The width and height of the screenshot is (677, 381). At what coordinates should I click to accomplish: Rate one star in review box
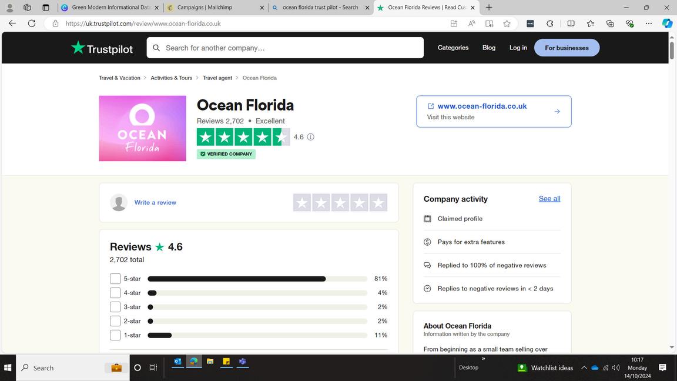[302, 203]
